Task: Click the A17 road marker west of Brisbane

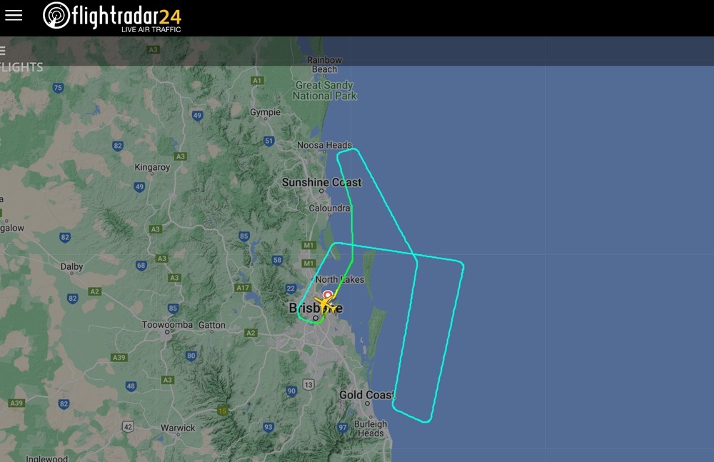Action: (x=243, y=288)
